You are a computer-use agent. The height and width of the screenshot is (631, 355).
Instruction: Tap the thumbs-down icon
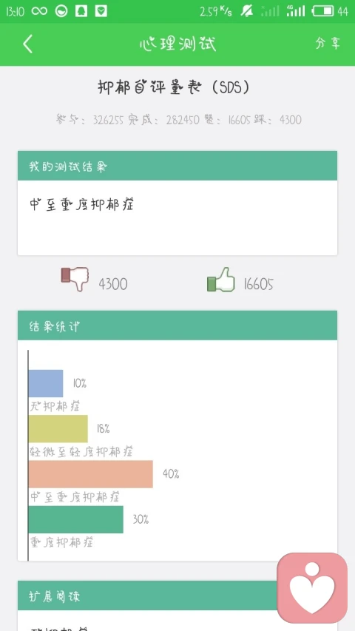(75, 278)
